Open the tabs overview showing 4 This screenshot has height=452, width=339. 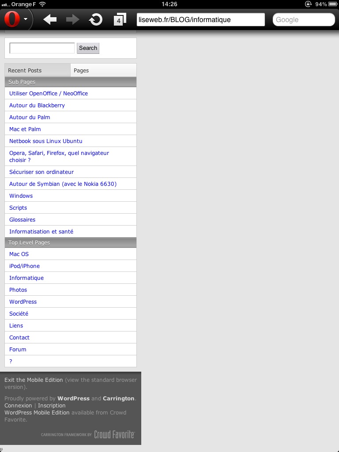[120, 19]
